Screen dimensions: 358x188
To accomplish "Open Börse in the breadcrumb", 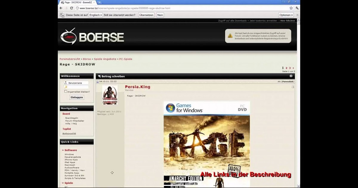I will 87,59.
